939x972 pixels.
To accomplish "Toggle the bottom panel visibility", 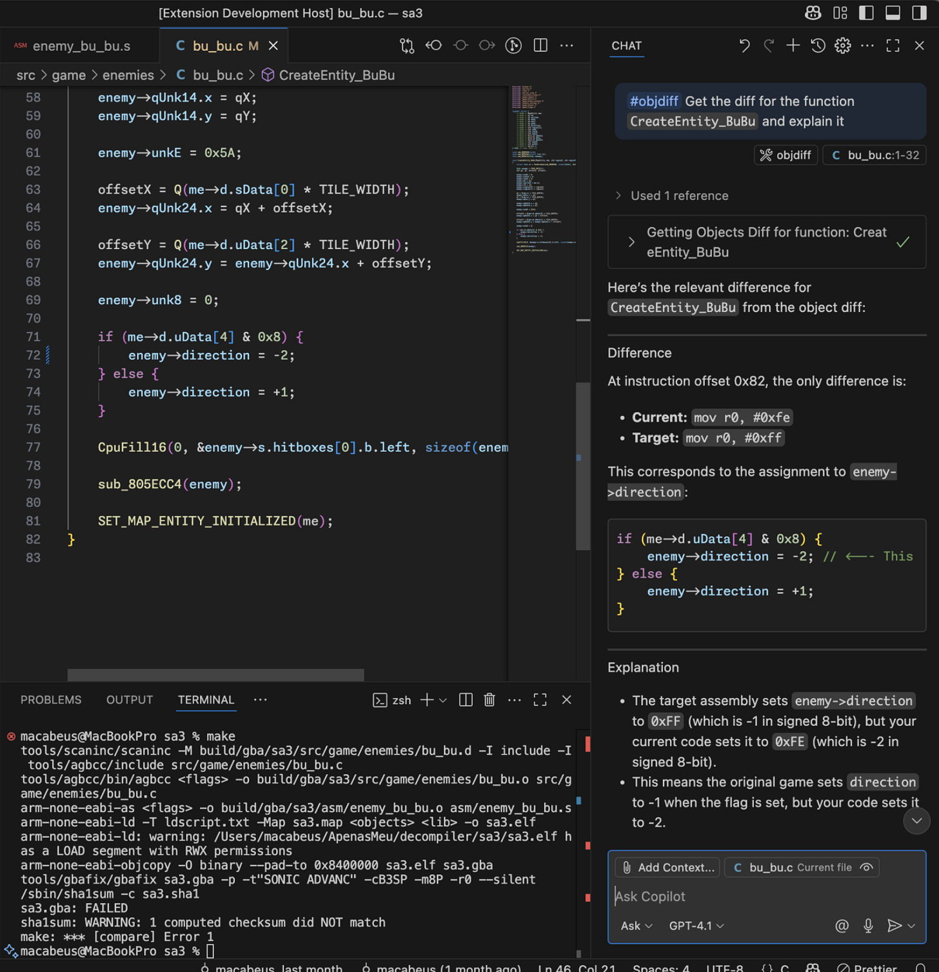I will [x=893, y=13].
